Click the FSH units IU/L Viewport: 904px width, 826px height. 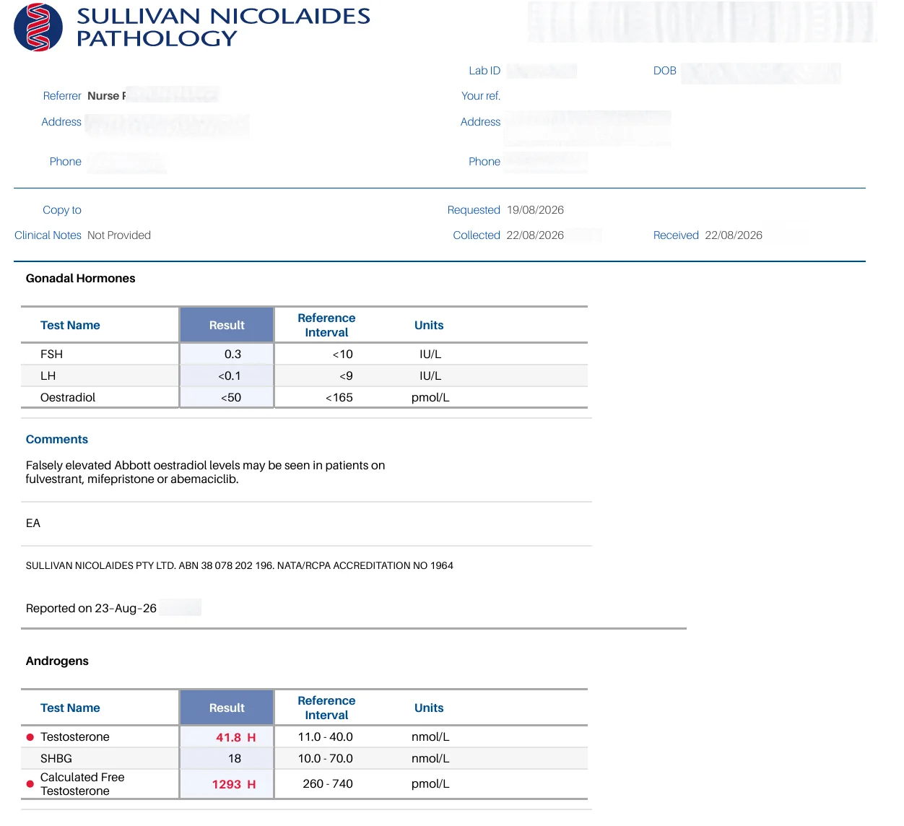(430, 355)
